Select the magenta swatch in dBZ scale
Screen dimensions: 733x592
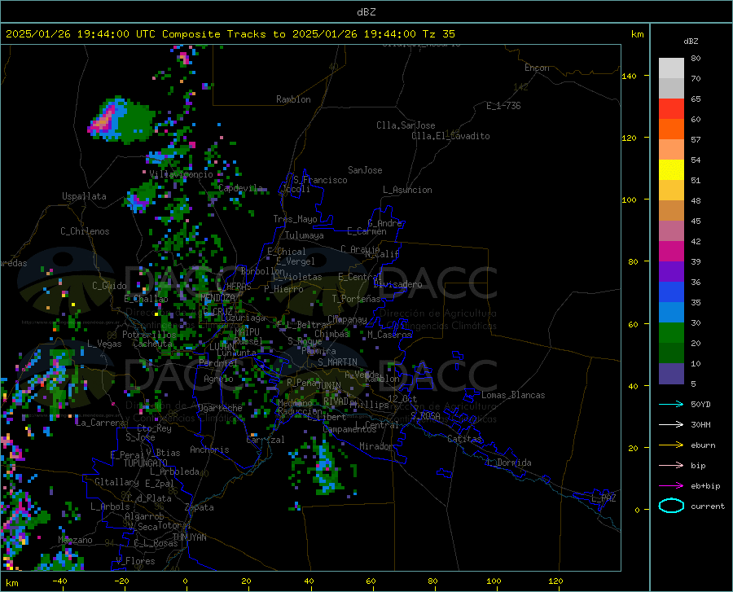[x=671, y=252]
